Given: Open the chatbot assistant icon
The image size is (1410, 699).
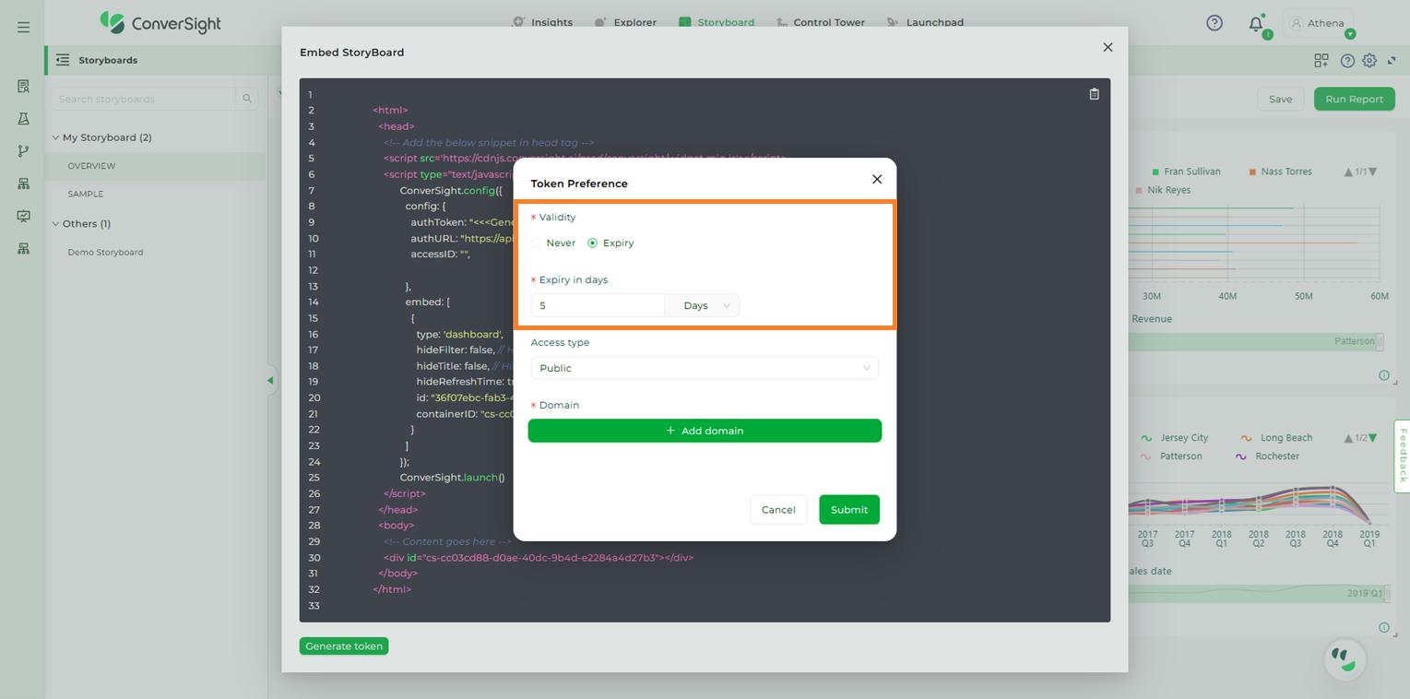Looking at the screenshot, I should point(1345,659).
